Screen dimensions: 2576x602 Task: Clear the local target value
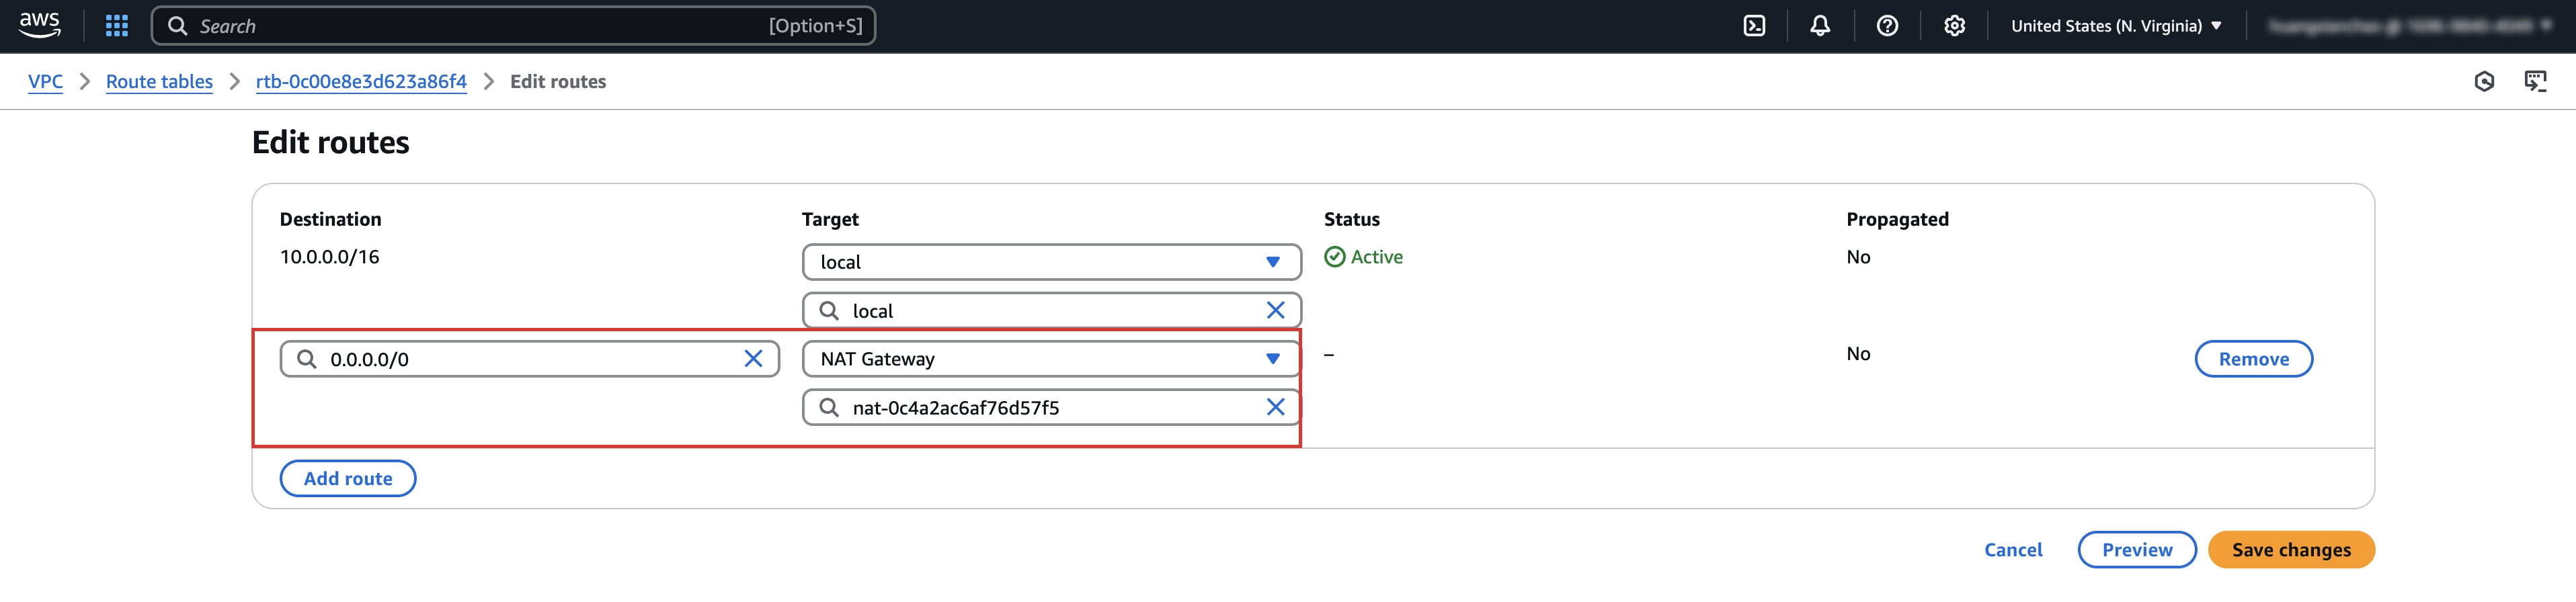1275,311
